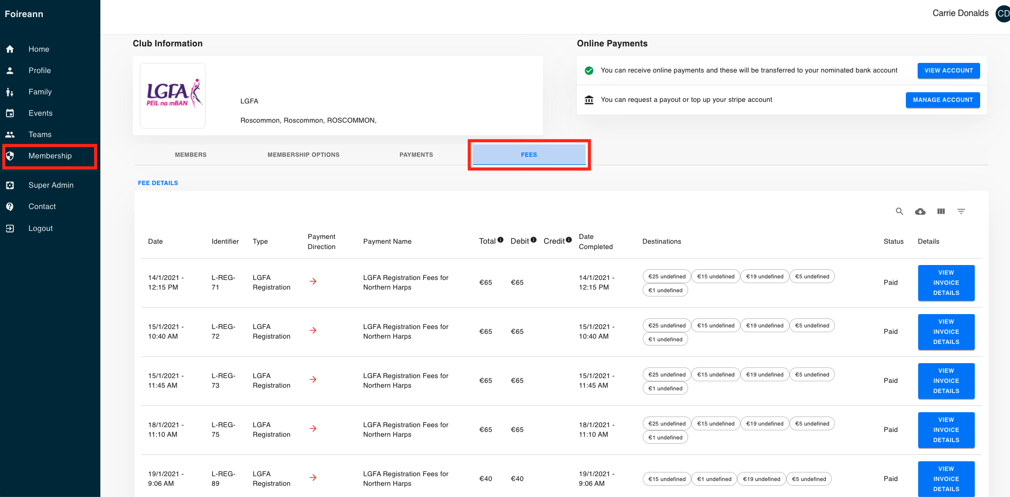Click the Family icon in sidebar

[x=10, y=92]
